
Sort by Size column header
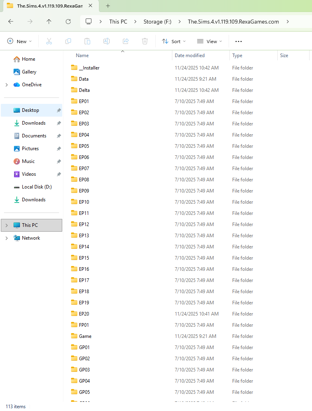[284, 55]
